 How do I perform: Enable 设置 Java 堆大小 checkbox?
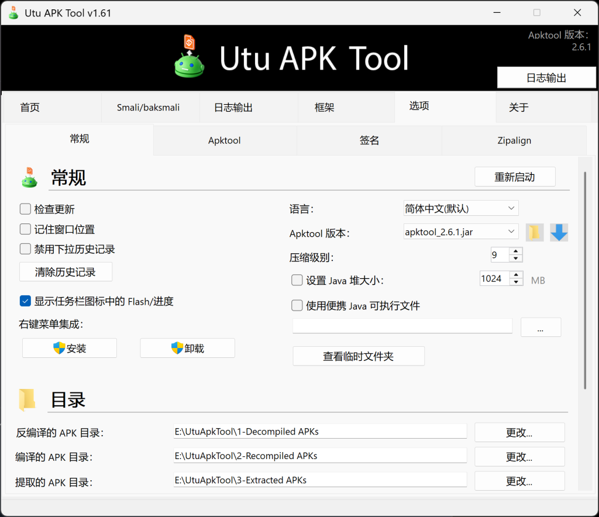click(297, 280)
